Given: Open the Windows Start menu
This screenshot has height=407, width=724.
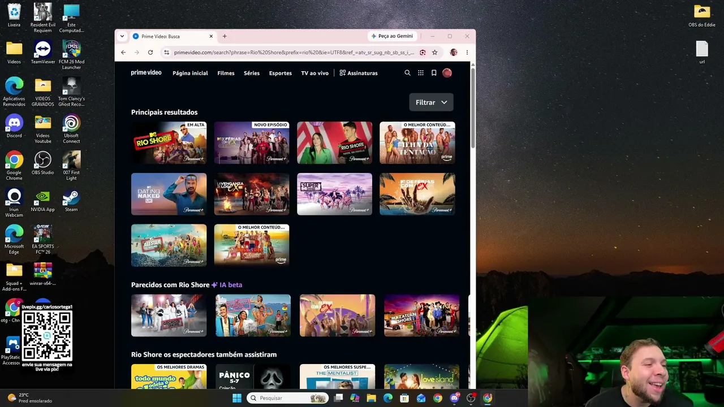Looking at the screenshot, I should pos(237,398).
